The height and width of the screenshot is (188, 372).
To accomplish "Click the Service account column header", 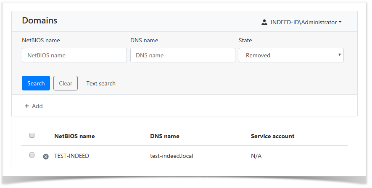I will pos(272,136).
